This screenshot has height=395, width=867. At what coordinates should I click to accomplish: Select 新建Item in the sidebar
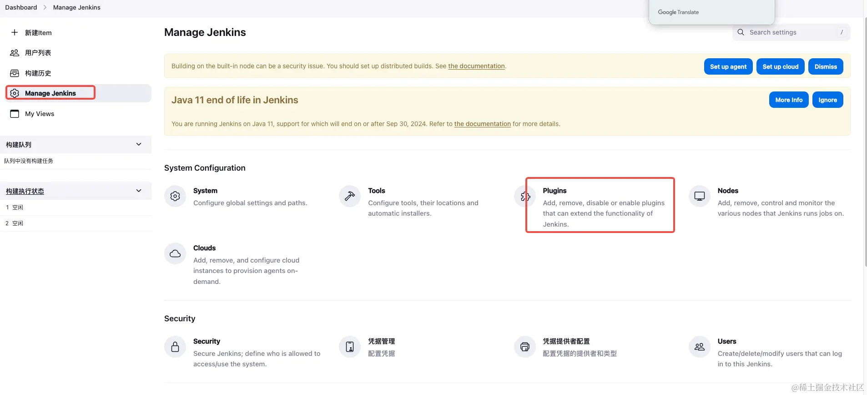tap(38, 33)
